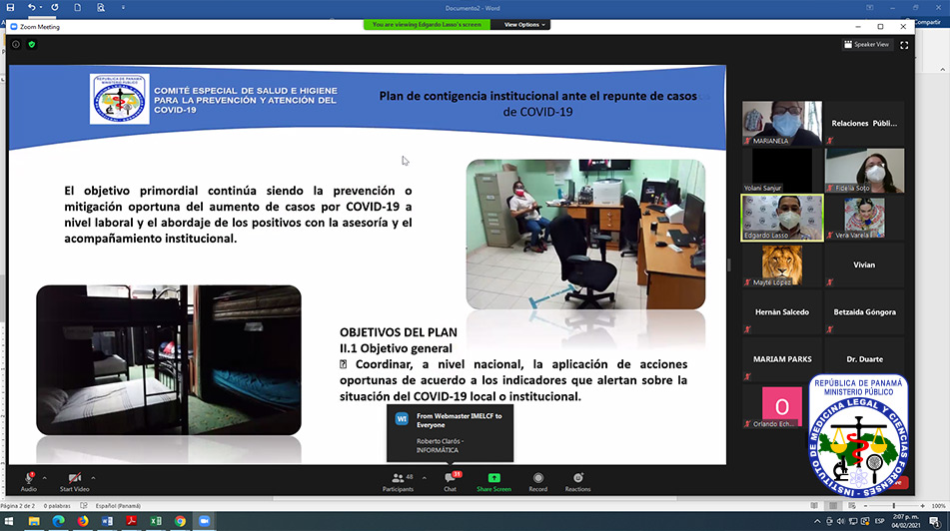Click zoom out minus in Word

(865, 506)
